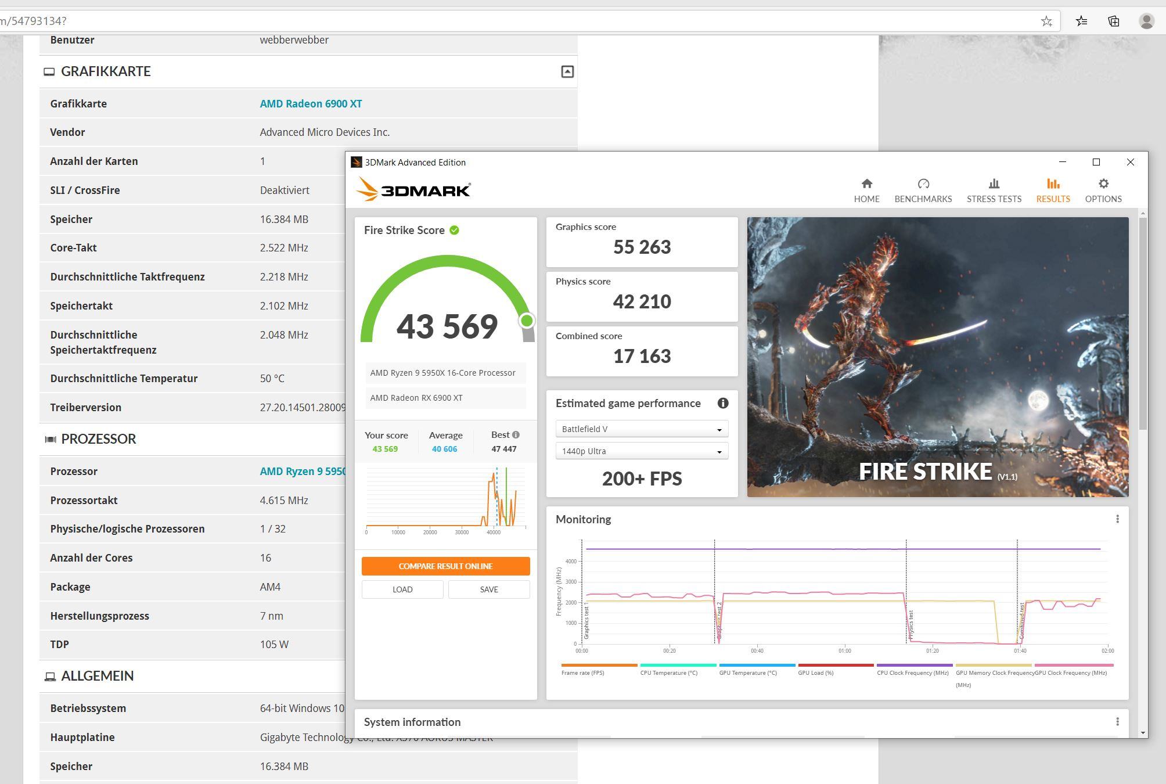Click Compare Result Online button

click(x=445, y=566)
